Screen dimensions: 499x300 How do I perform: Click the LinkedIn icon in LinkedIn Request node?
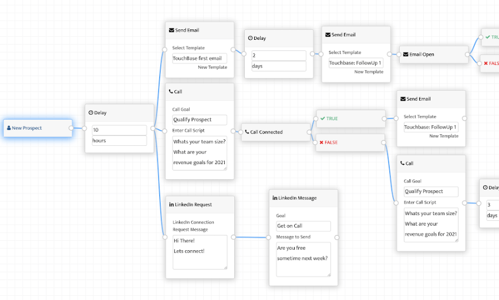[171, 204]
